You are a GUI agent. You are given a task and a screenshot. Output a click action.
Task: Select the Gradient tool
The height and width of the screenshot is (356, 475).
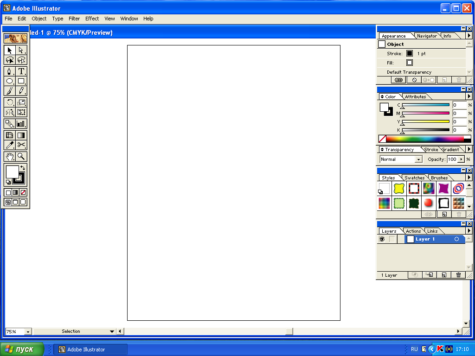[x=21, y=135]
